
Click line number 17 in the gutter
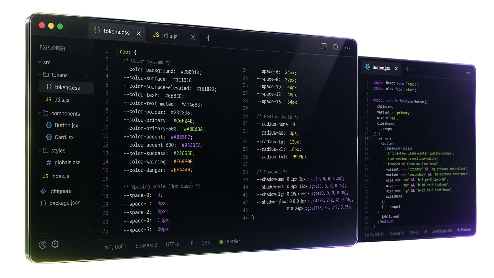point(105,187)
